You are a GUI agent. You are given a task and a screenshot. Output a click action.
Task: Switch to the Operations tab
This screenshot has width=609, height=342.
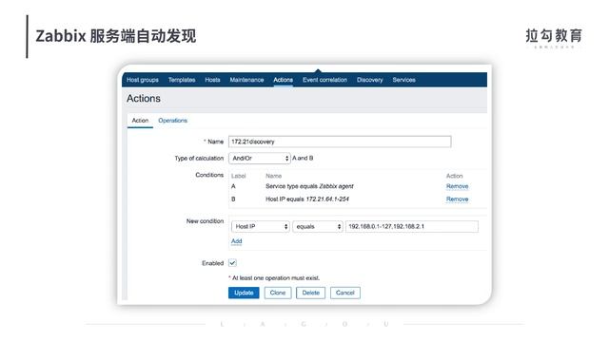[173, 121]
